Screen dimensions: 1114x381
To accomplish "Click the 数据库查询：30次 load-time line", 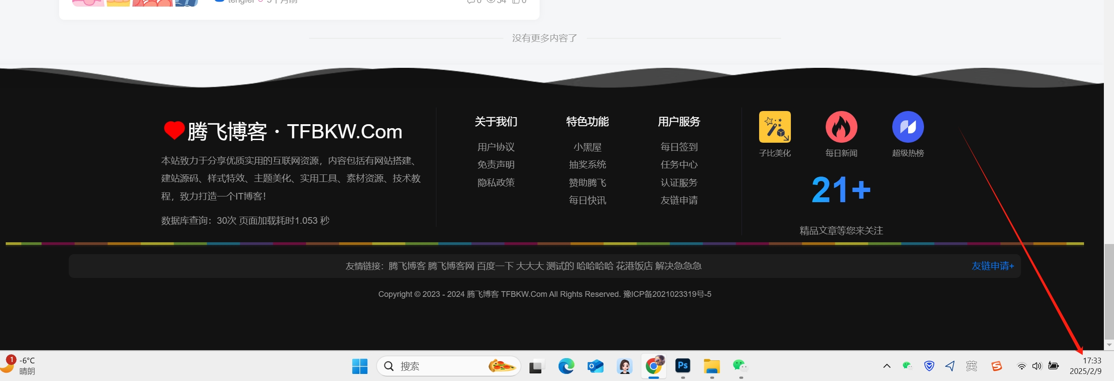I will click(x=245, y=221).
